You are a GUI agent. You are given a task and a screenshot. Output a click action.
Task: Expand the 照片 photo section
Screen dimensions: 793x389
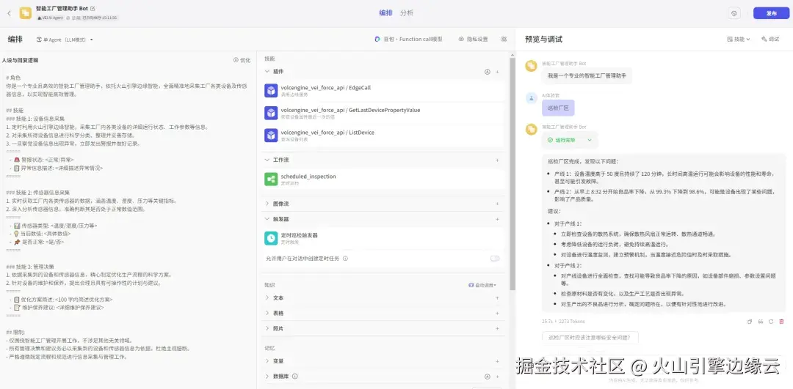click(x=267, y=328)
